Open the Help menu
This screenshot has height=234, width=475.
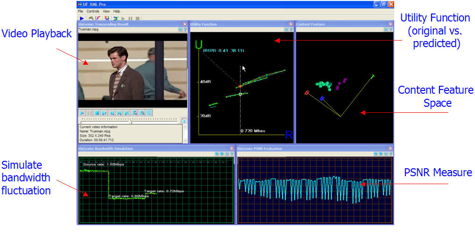point(116,11)
